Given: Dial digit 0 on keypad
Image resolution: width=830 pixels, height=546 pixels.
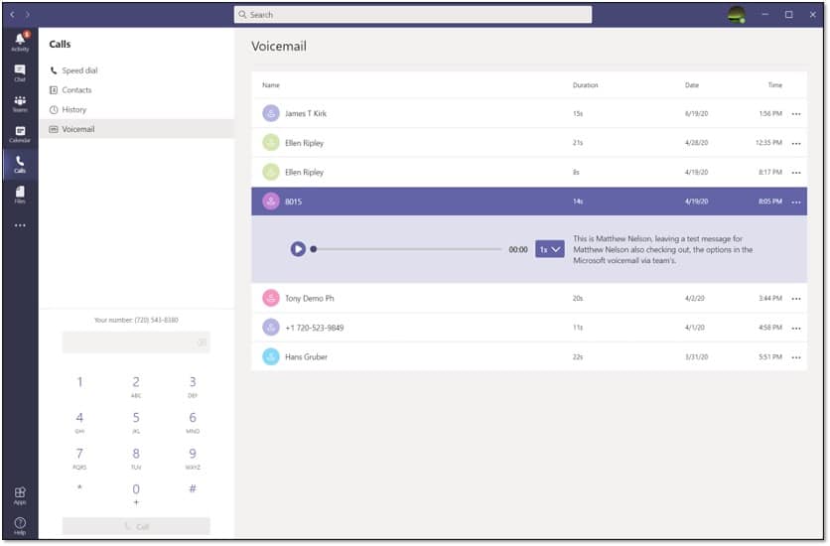Looking at the screenshot, I should tap(136, 493).
